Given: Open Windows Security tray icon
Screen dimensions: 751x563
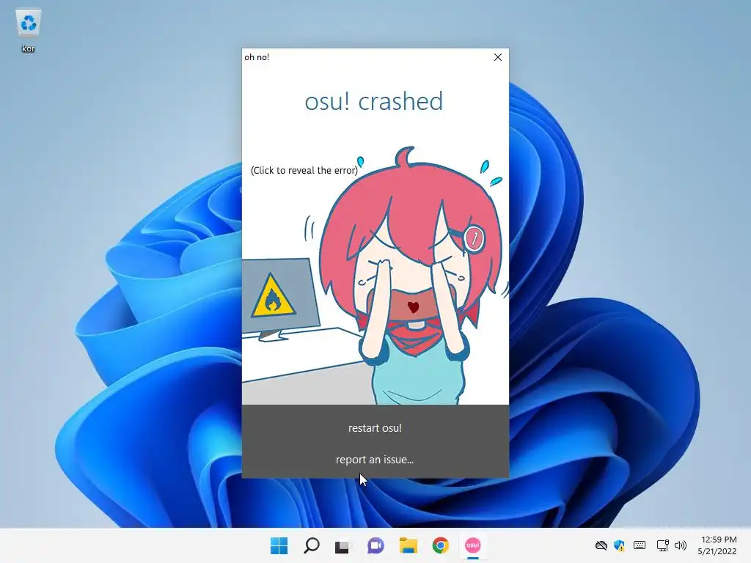Looking at the screenshot, I should (619, 545).
